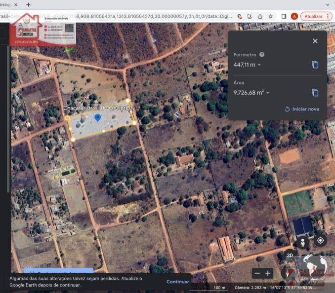Screen dimensions: 335x293
Task: Zoom out with the minus button
Action: pyautogui.click(x=256, y=273)
